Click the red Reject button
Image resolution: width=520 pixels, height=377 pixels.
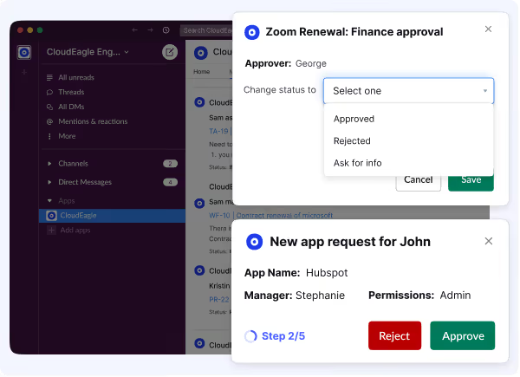[x=394, y=335]
